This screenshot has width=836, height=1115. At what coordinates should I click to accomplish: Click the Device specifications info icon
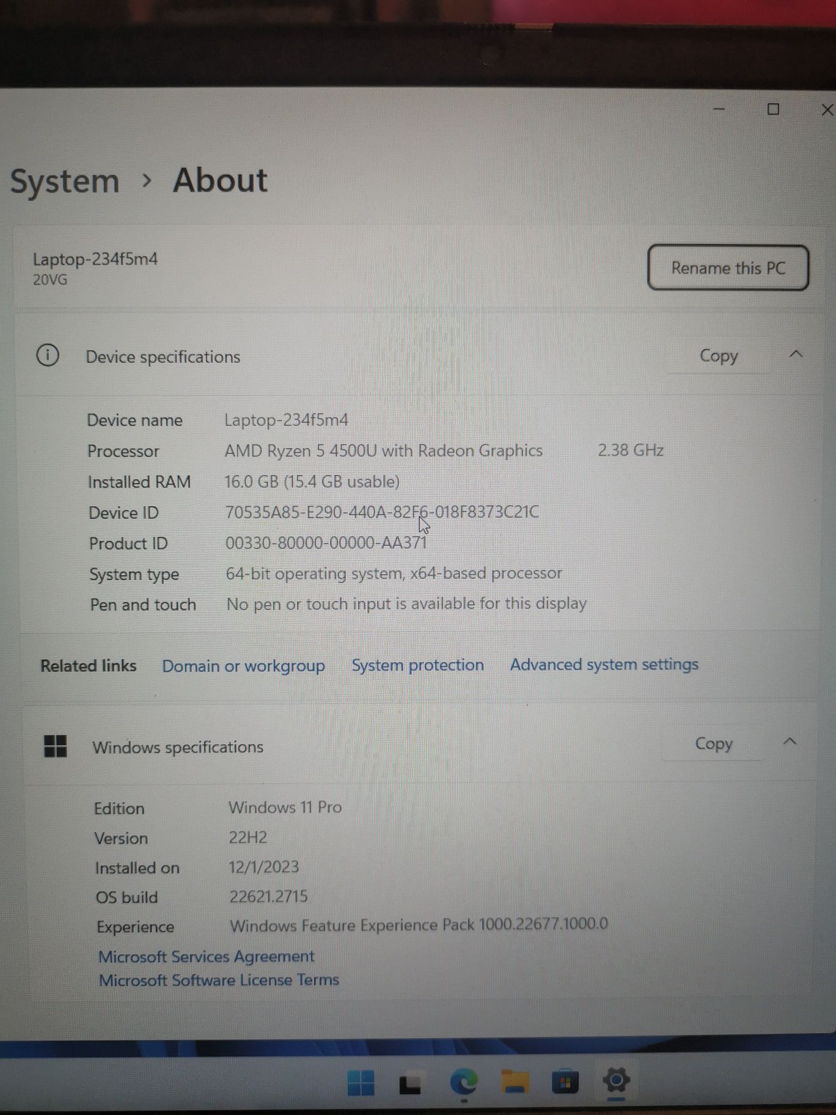[x=48, y=355]
